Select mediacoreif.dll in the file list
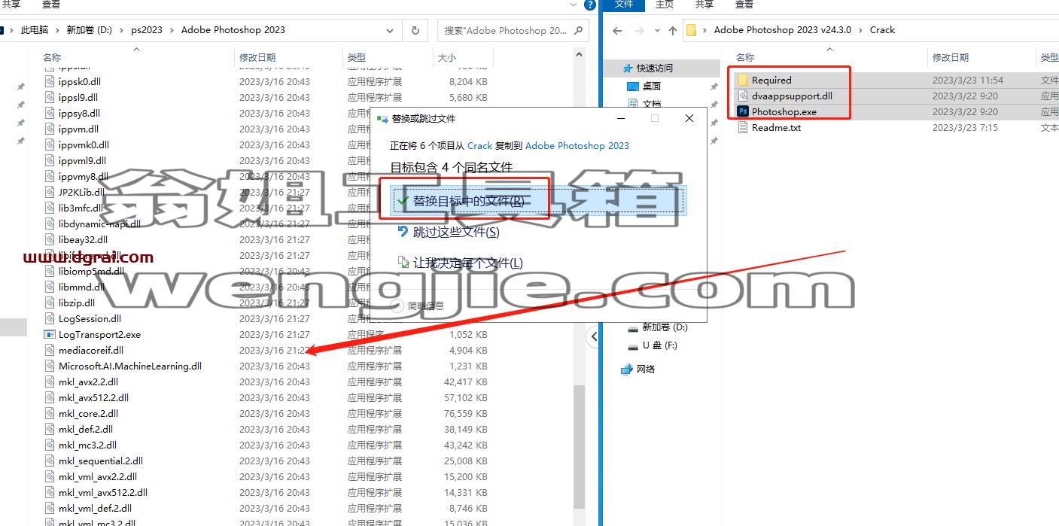Image resolution: width=1059 pixels, height=526 pixels. [x=90, y=350]
